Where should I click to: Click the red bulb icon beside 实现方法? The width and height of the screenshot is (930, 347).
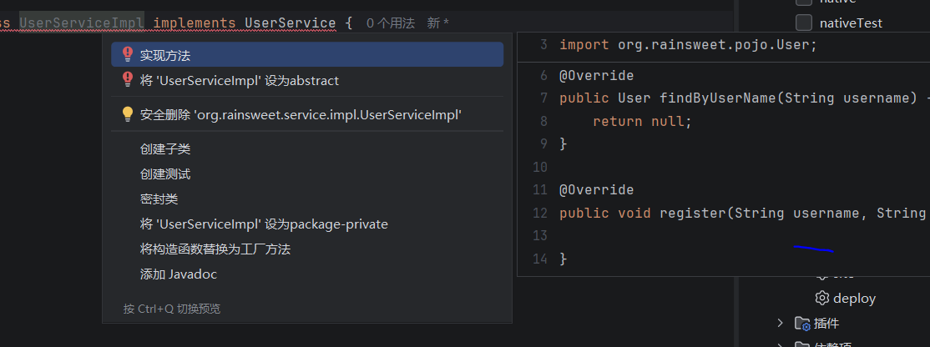coord(127,54)
